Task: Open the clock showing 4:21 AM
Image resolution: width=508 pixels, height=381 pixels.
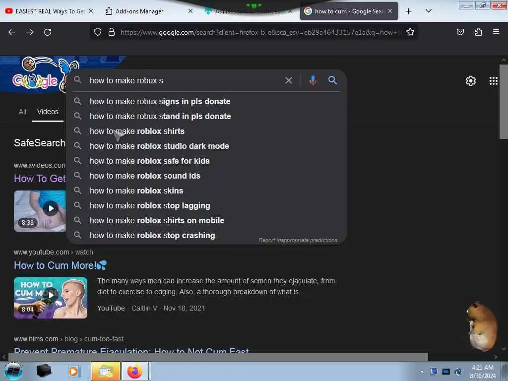Action: tap(483, 372)
